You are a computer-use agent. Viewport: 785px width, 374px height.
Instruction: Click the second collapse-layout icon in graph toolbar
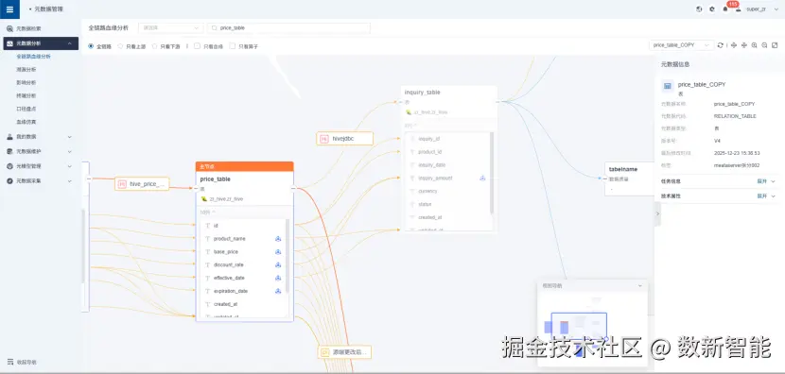coord(744,45)
